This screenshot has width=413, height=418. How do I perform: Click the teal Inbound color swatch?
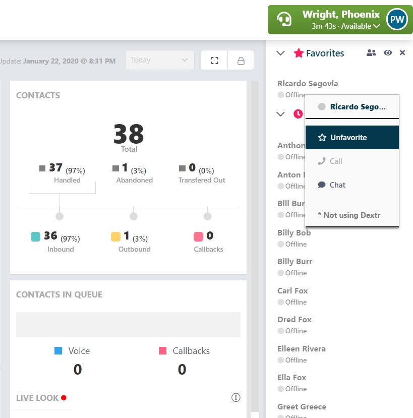[35, 236]
